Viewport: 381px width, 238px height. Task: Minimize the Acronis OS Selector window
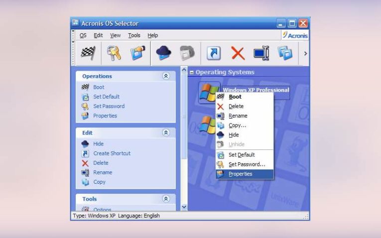[x=281, y=23]
